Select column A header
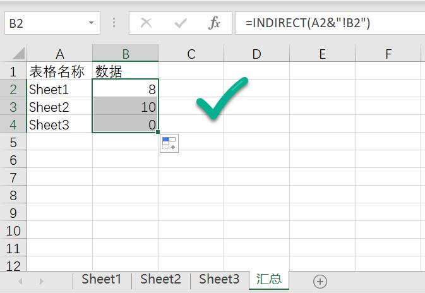The height and width of the screenshot is (293, 425). tap(59, 54)
